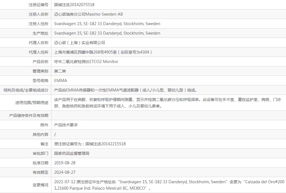Viewport: 286px width, 193px height.
Task: Select the Svardvagen address in the 生产地址 row
Action: point(107,33)
